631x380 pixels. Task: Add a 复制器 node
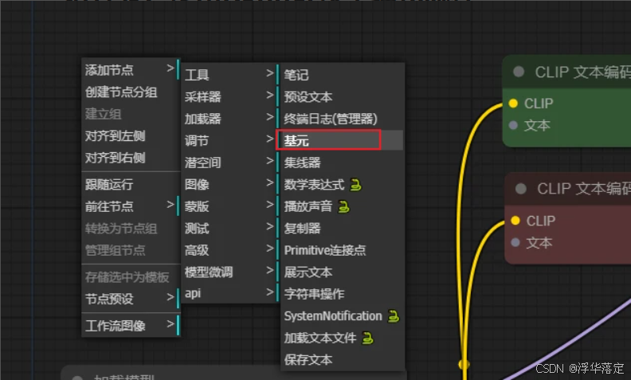click(x=342, y=229)
